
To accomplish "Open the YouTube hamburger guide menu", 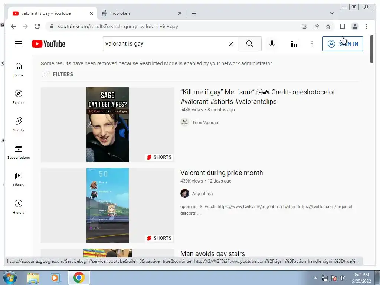I will click(x=19, y=44).
